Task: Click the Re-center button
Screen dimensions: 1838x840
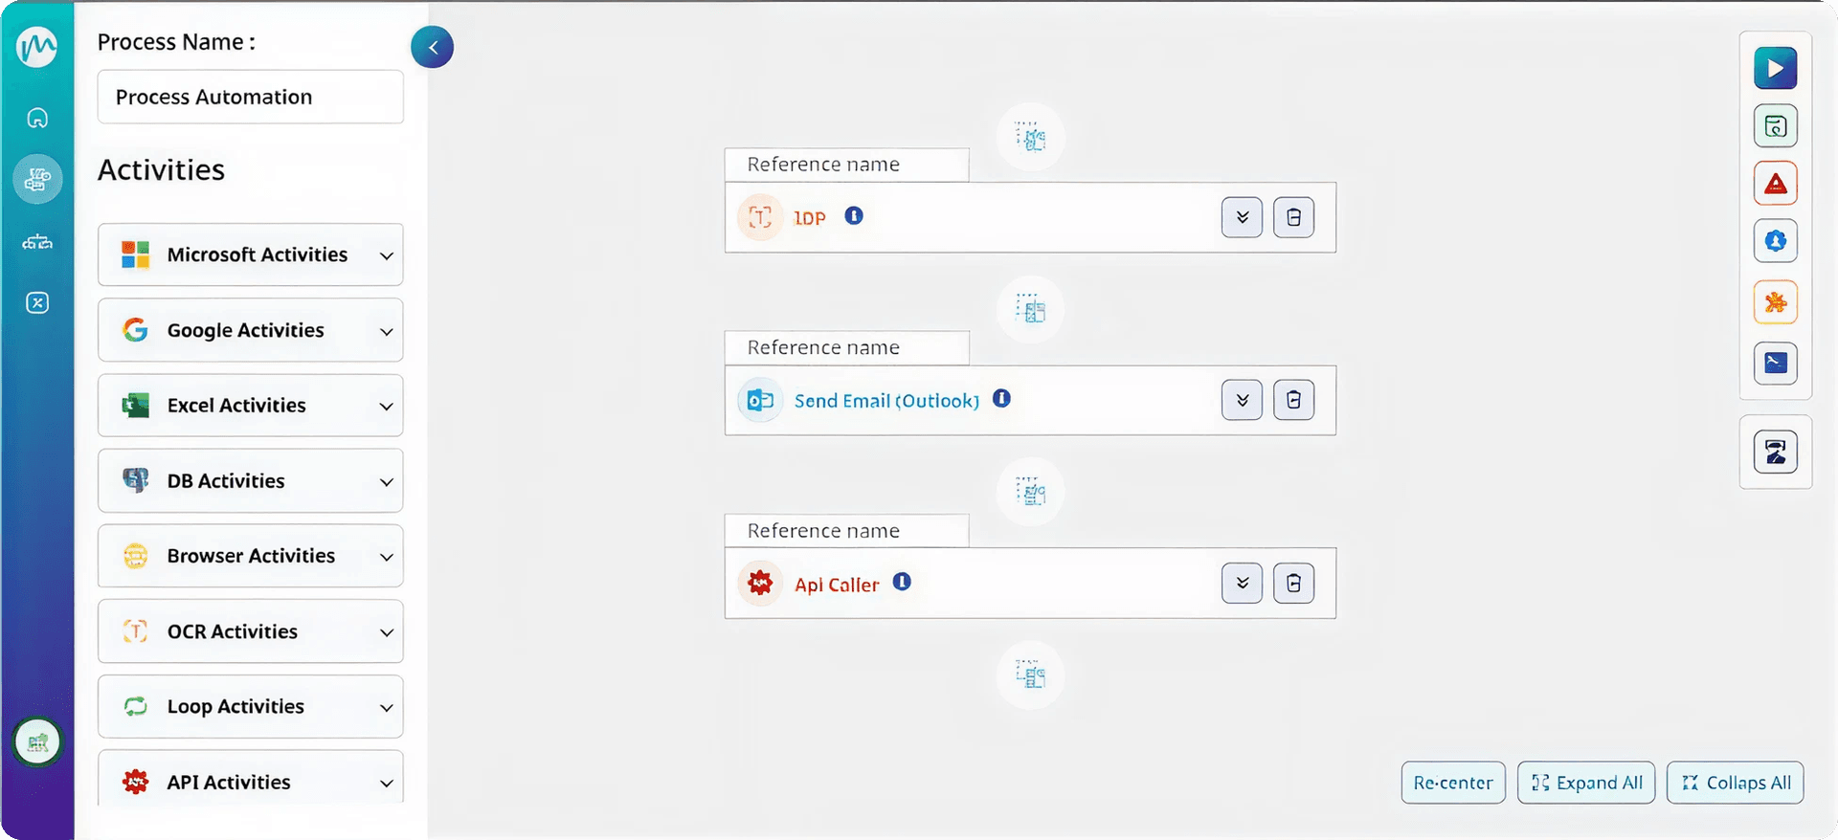Action: pyautogui.click(x=1452, y=783)
